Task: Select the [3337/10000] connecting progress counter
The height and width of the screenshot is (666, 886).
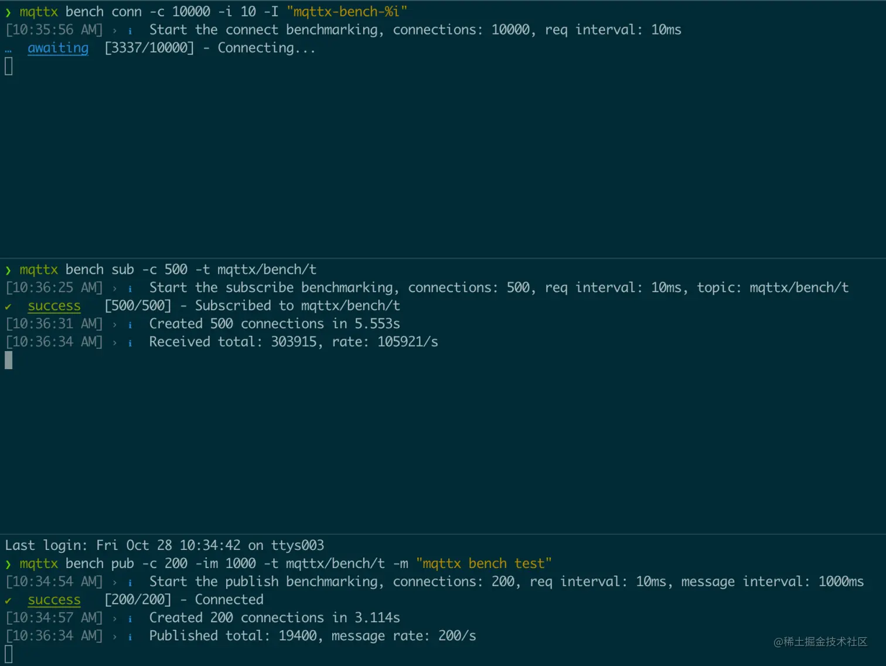Action: click(x=149, y=48)
